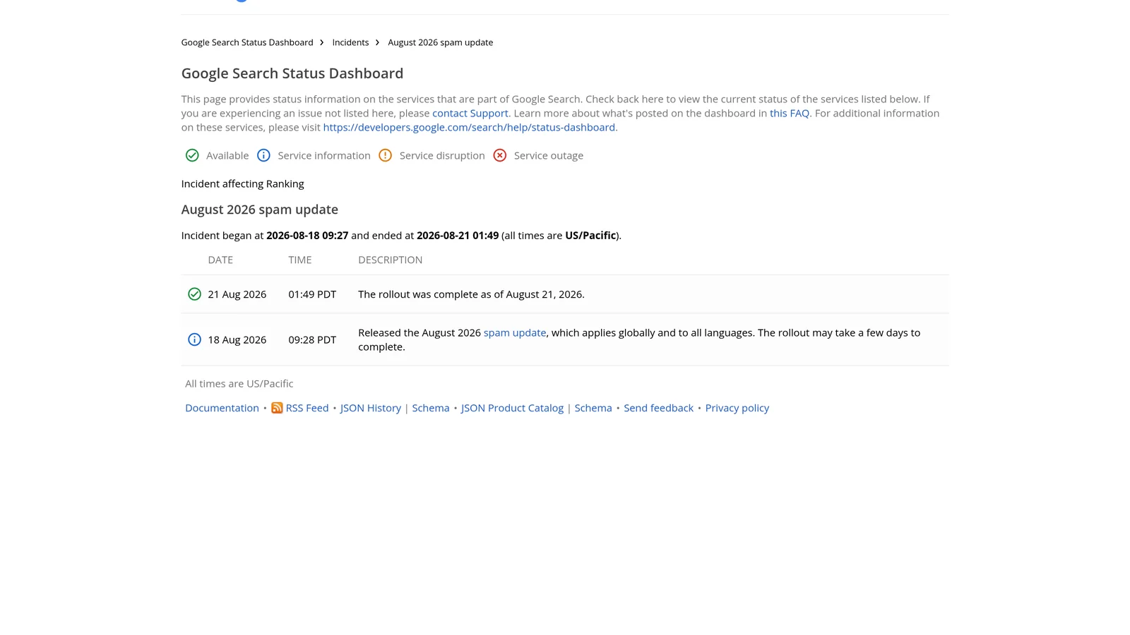
Task: Click the Incident affecting Ranking text
Action: [243, 183]
